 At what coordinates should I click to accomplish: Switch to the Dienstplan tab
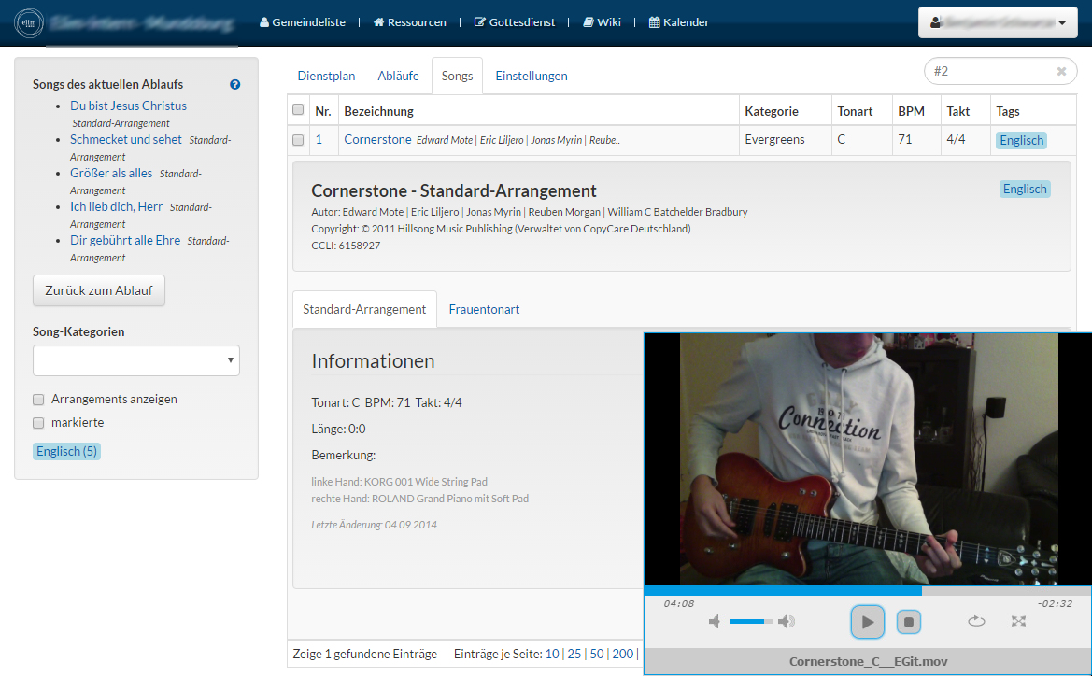[x=326, y=76]
